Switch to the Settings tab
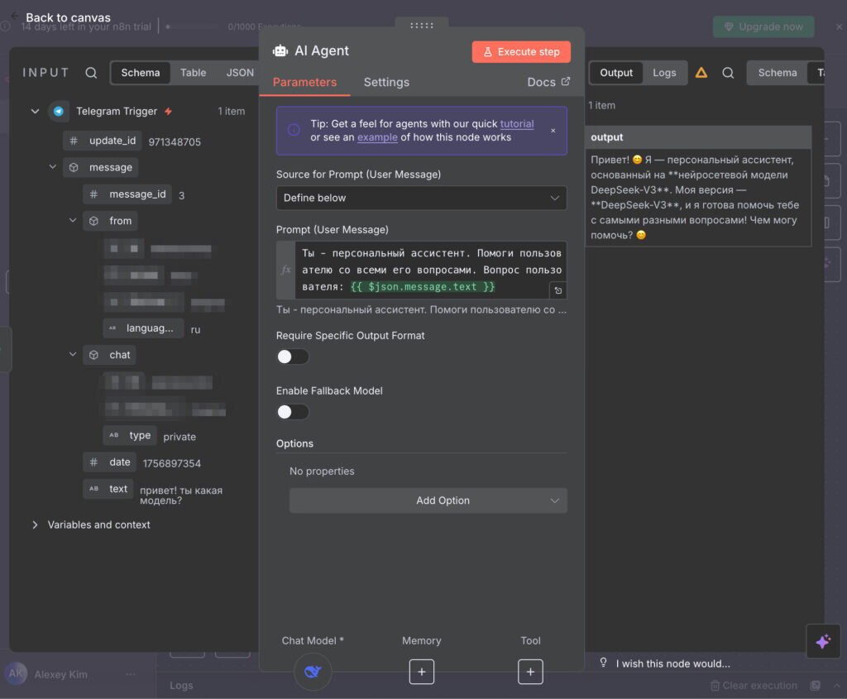The image size is (847, 699). tap(386, 82)
